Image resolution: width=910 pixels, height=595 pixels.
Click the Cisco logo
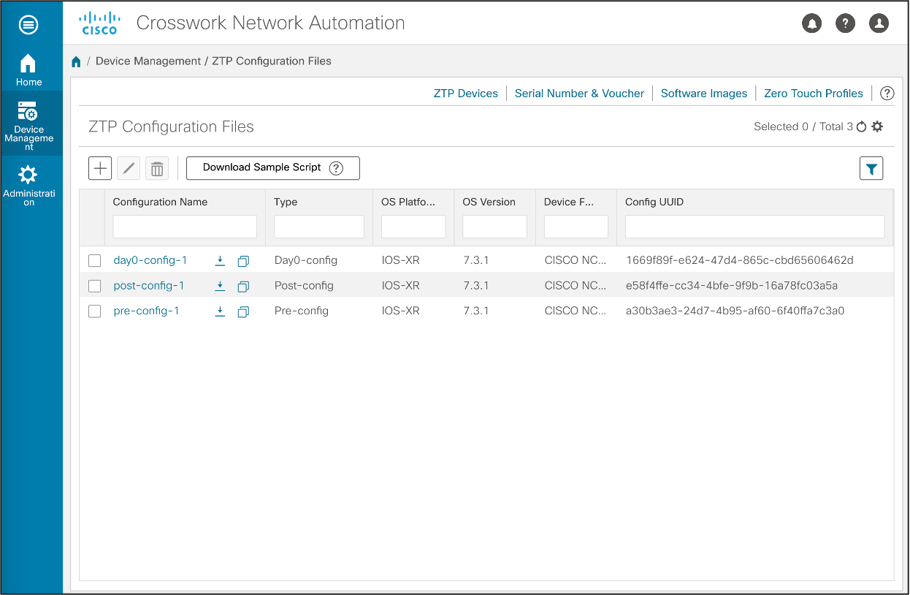[x=99, y=23]
